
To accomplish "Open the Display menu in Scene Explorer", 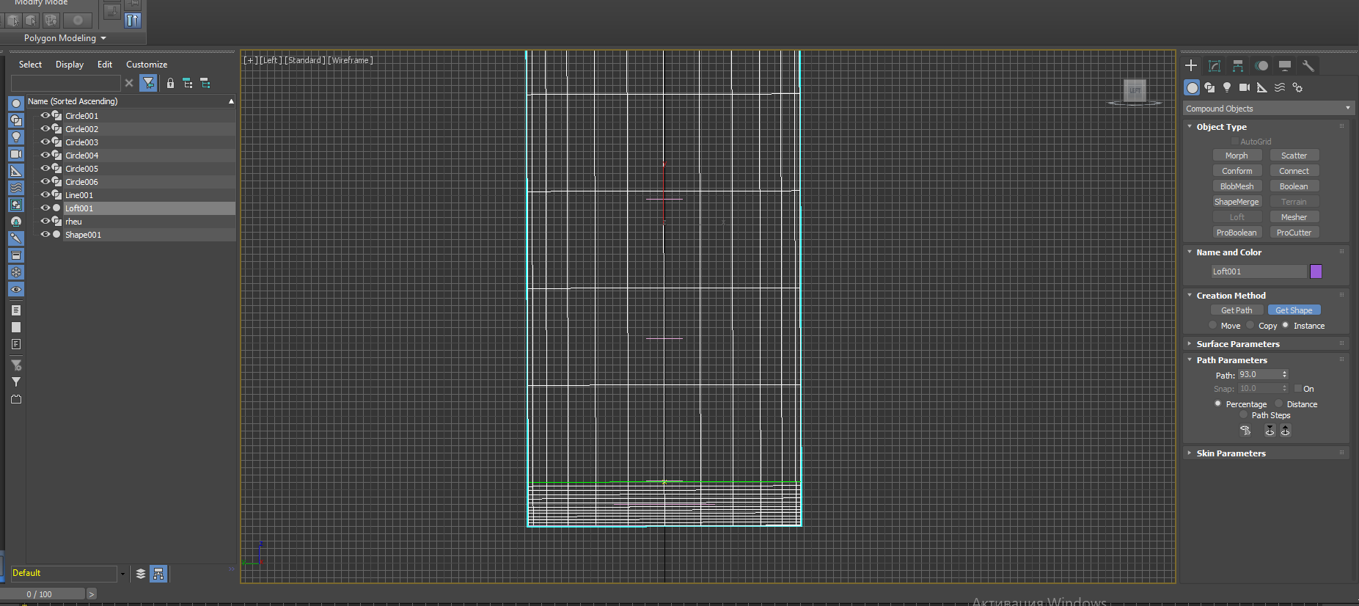I will pos(70,65).
